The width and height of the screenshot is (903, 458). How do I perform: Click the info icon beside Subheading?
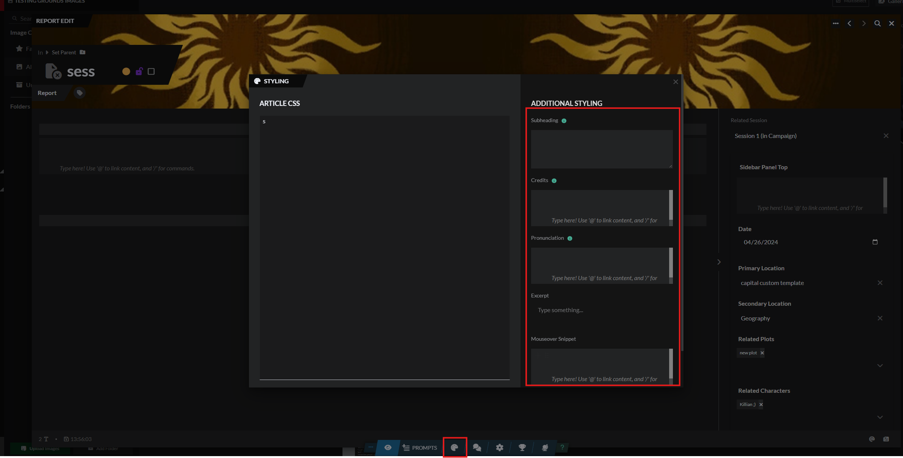click(564, 121)
